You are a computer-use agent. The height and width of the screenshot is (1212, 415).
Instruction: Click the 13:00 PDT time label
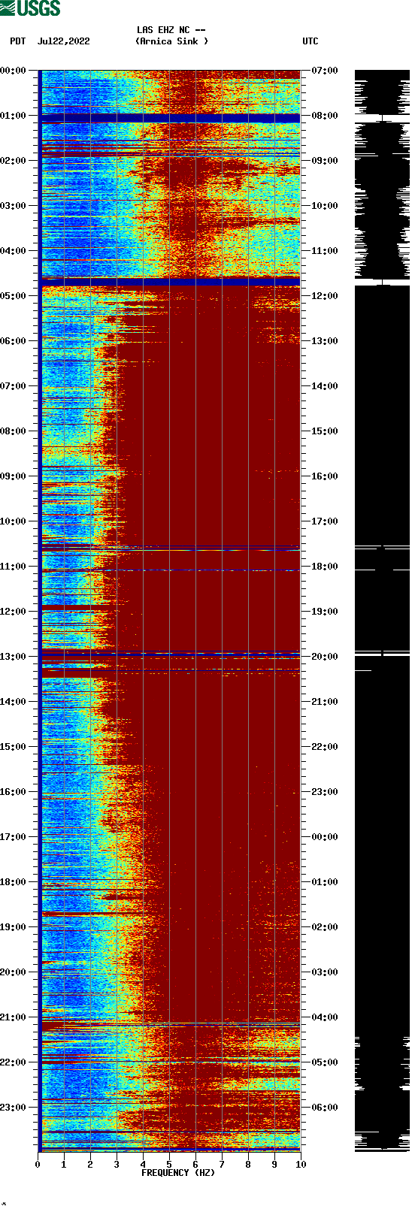(x=14, y=657)
